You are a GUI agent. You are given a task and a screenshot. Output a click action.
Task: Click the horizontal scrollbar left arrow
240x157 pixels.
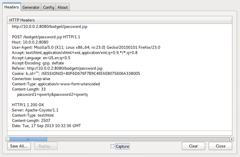tap(8, 139)
